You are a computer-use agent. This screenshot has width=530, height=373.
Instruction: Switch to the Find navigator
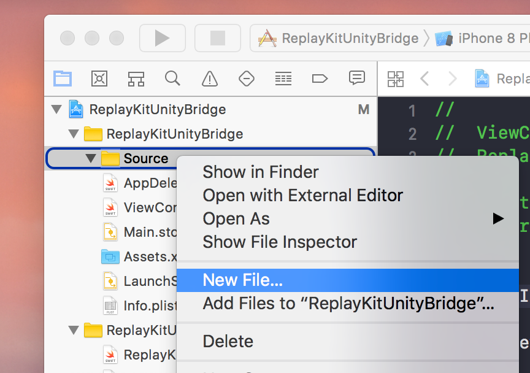(x=172, y=79)
